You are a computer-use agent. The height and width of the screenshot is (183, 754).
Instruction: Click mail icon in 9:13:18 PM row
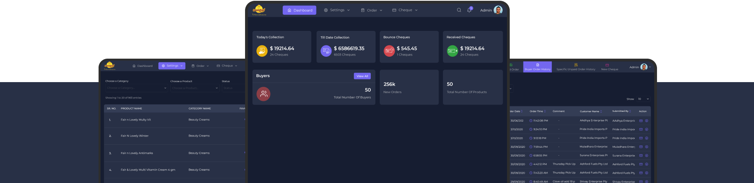click(641, 138)
